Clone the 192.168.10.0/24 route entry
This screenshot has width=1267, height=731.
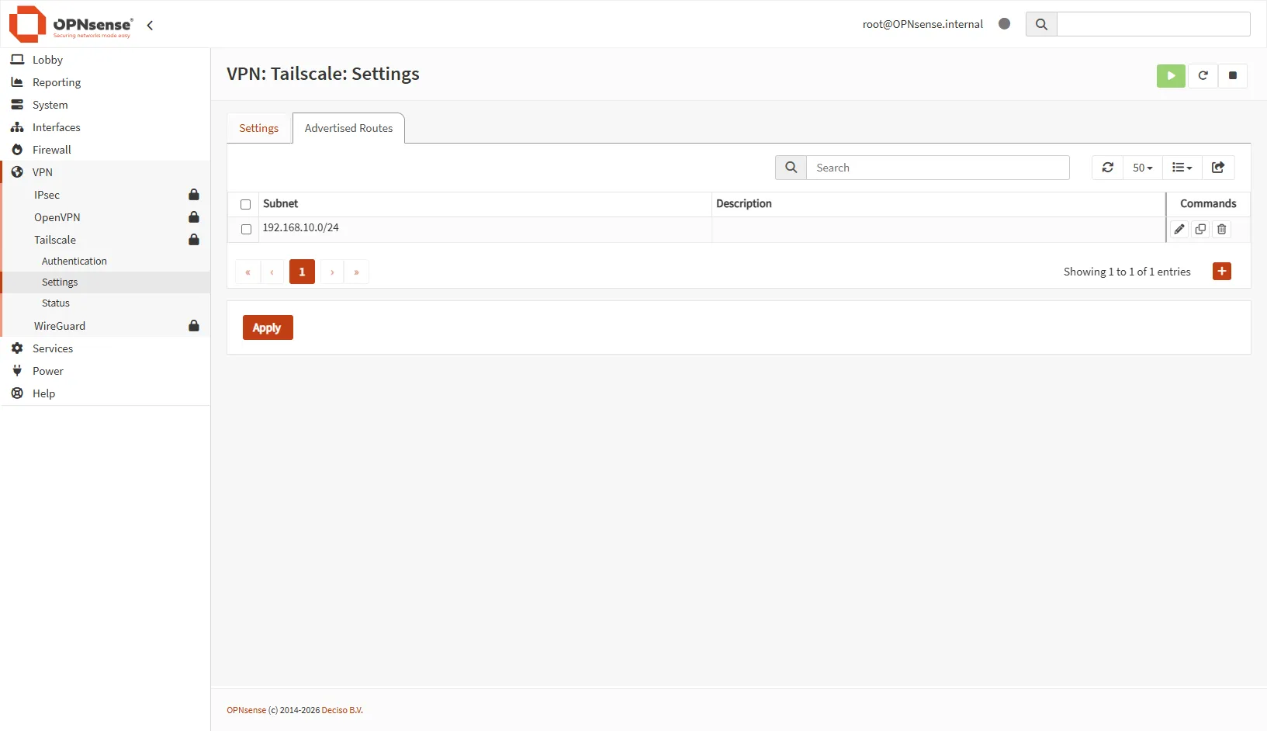pos(1200,230)
